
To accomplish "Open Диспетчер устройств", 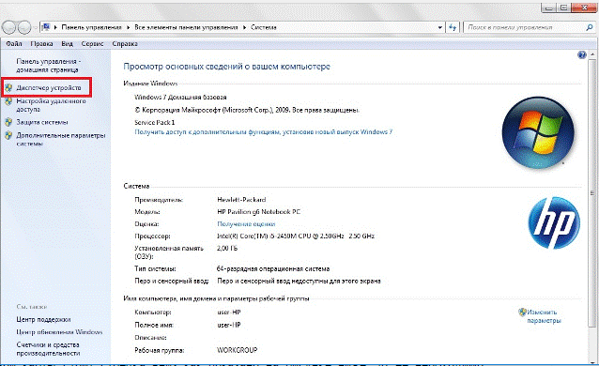I will pyautogui.click(x=49, y=88).
